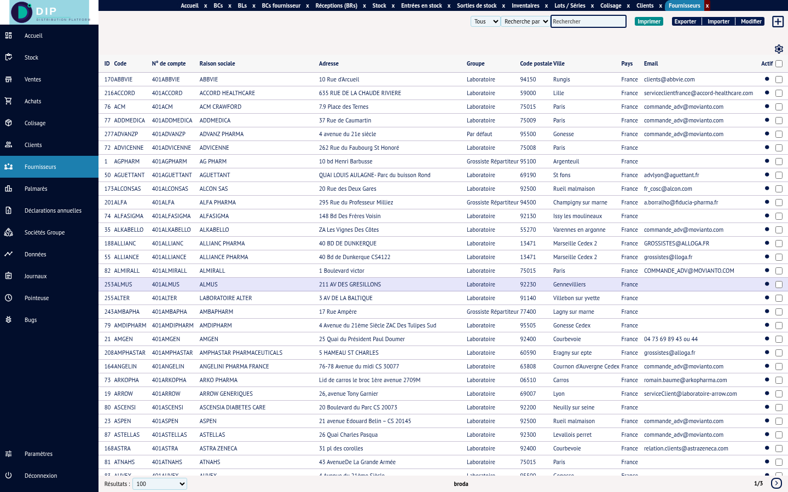Open the Résultats per page dropdown
This screenshot has height=492, width=788.
coord(160,484)
